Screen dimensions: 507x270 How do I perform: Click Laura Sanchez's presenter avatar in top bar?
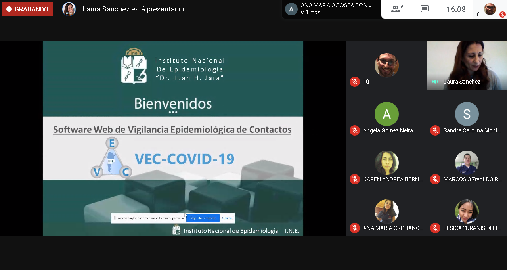tap(69, 9)
